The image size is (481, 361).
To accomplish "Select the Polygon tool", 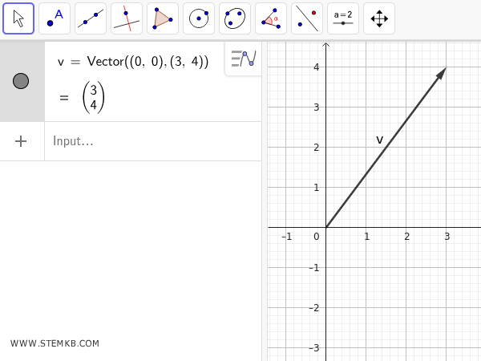I will tap(163, 18).
